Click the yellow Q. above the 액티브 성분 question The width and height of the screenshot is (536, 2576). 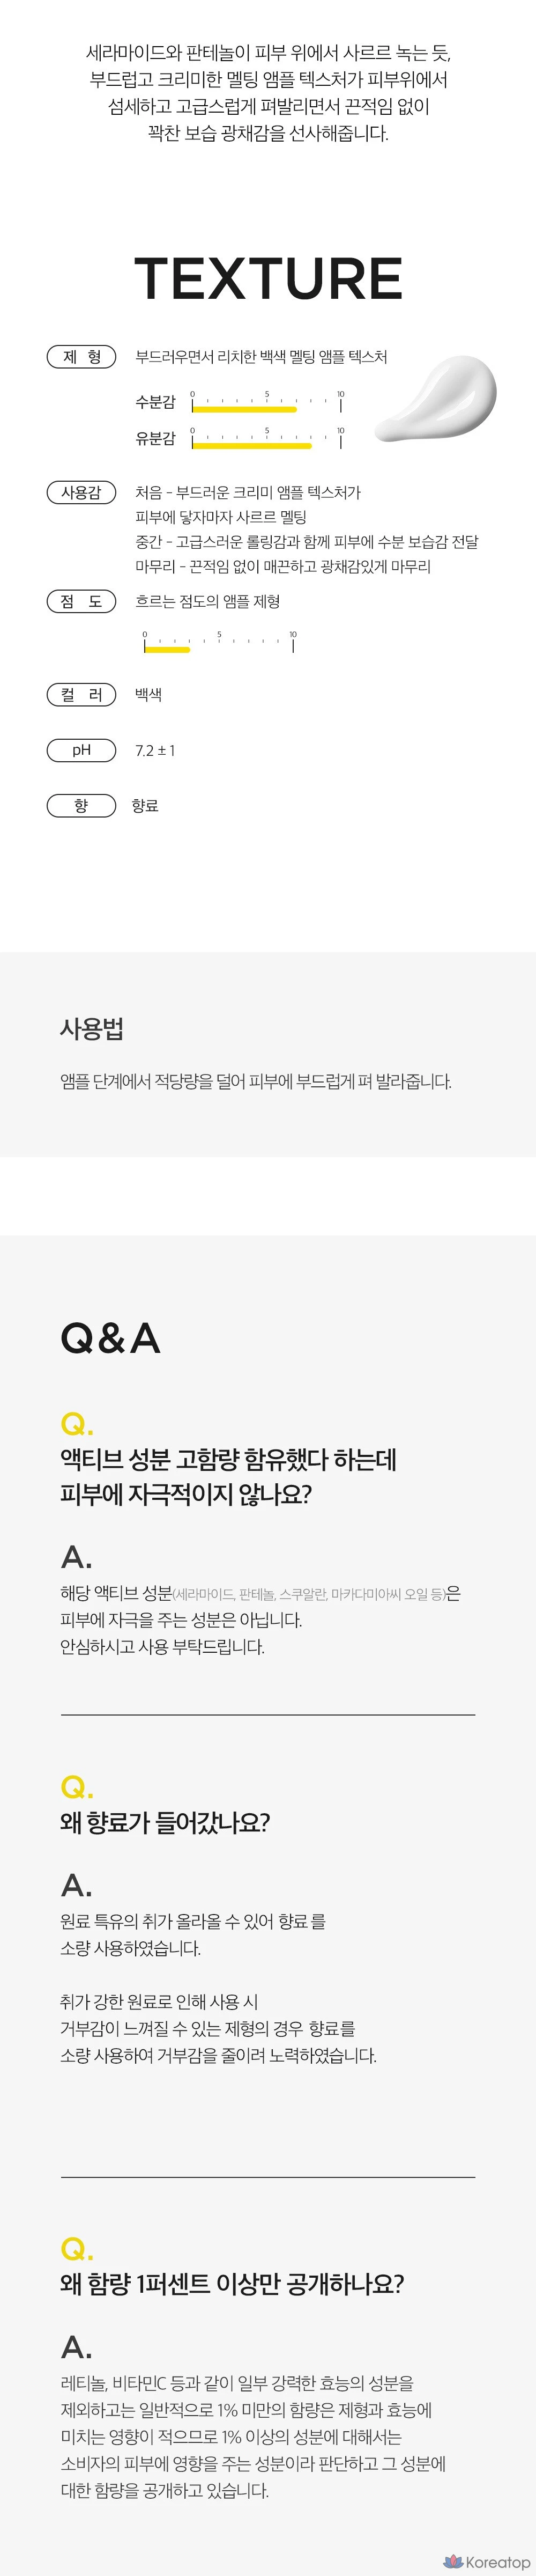coord(76,1423)
